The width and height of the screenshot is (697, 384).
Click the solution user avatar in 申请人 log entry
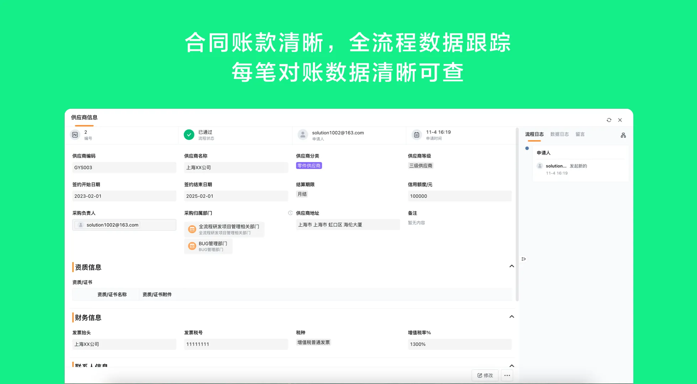[x=539, y=166]
